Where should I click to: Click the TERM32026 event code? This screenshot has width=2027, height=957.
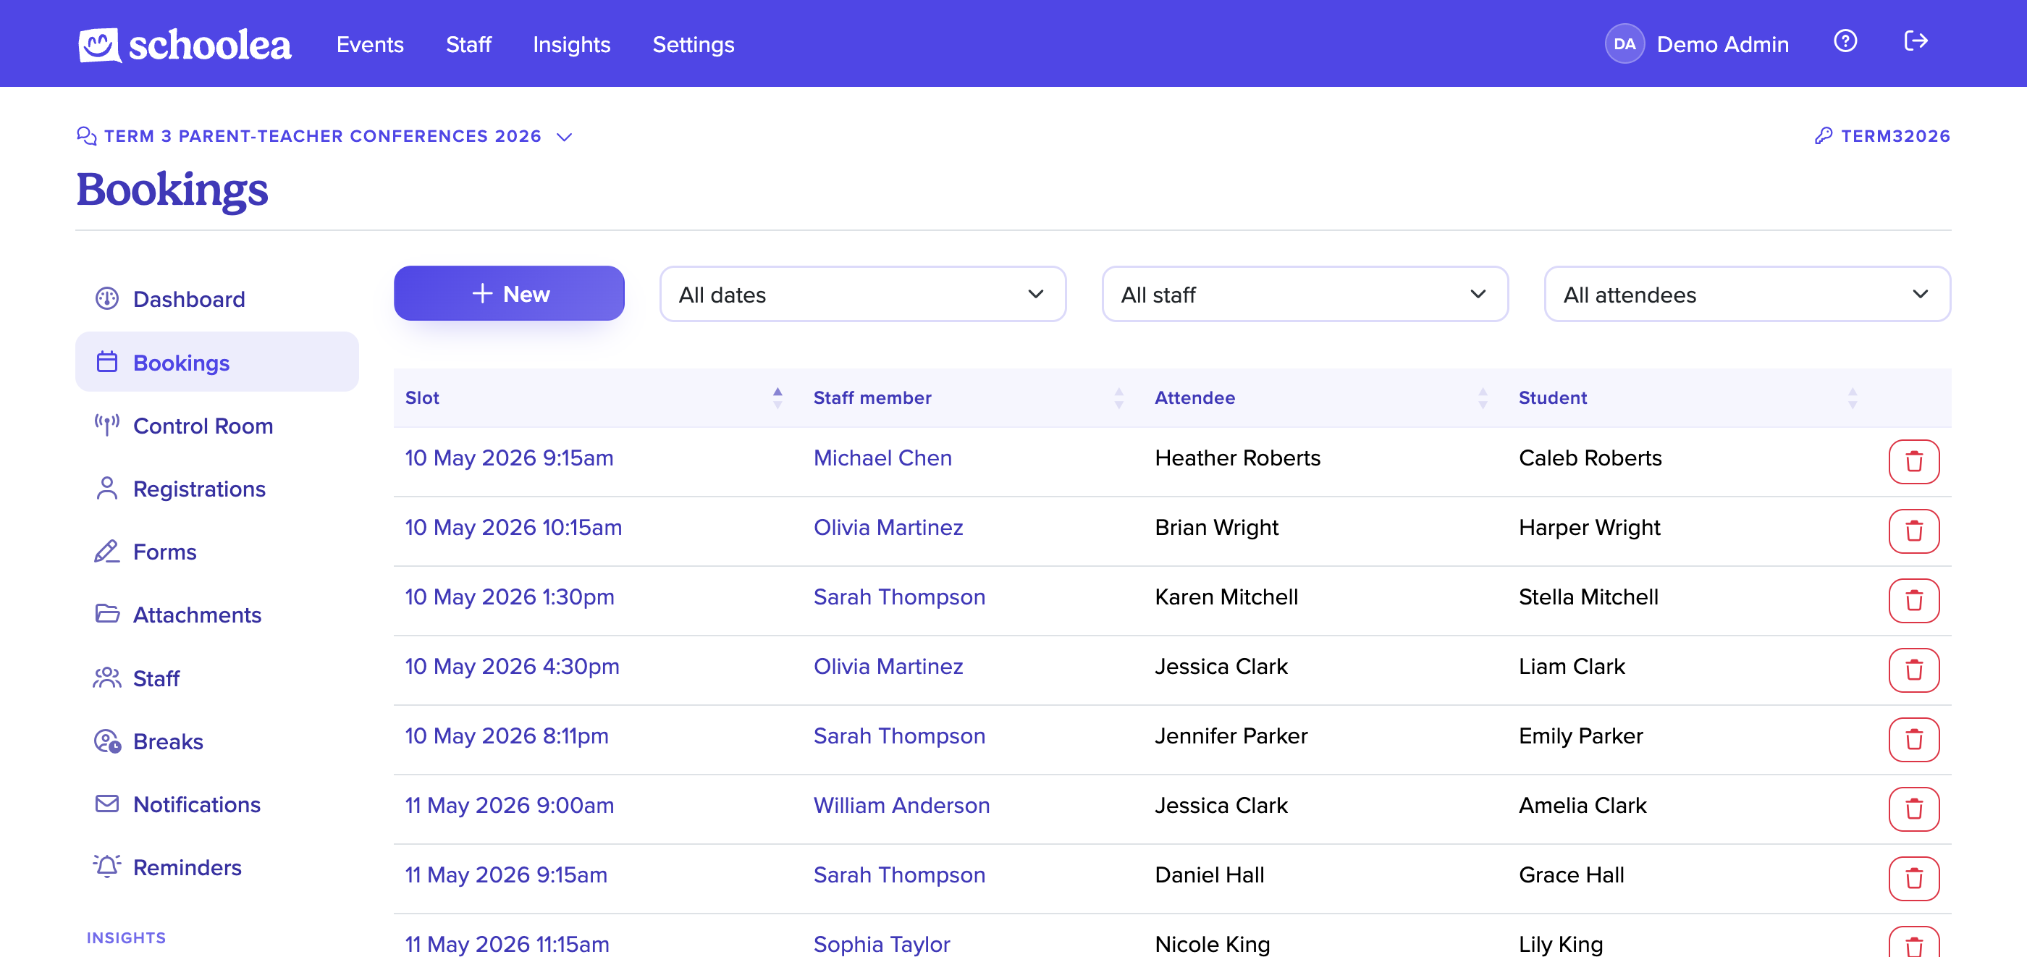[x=1895, y=136]
